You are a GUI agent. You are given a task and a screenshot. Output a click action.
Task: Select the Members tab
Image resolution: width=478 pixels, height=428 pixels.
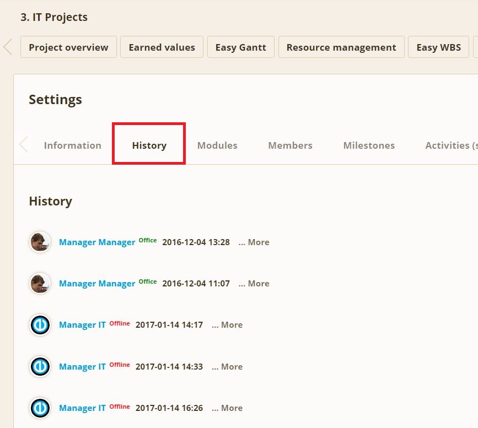[290, 145]
